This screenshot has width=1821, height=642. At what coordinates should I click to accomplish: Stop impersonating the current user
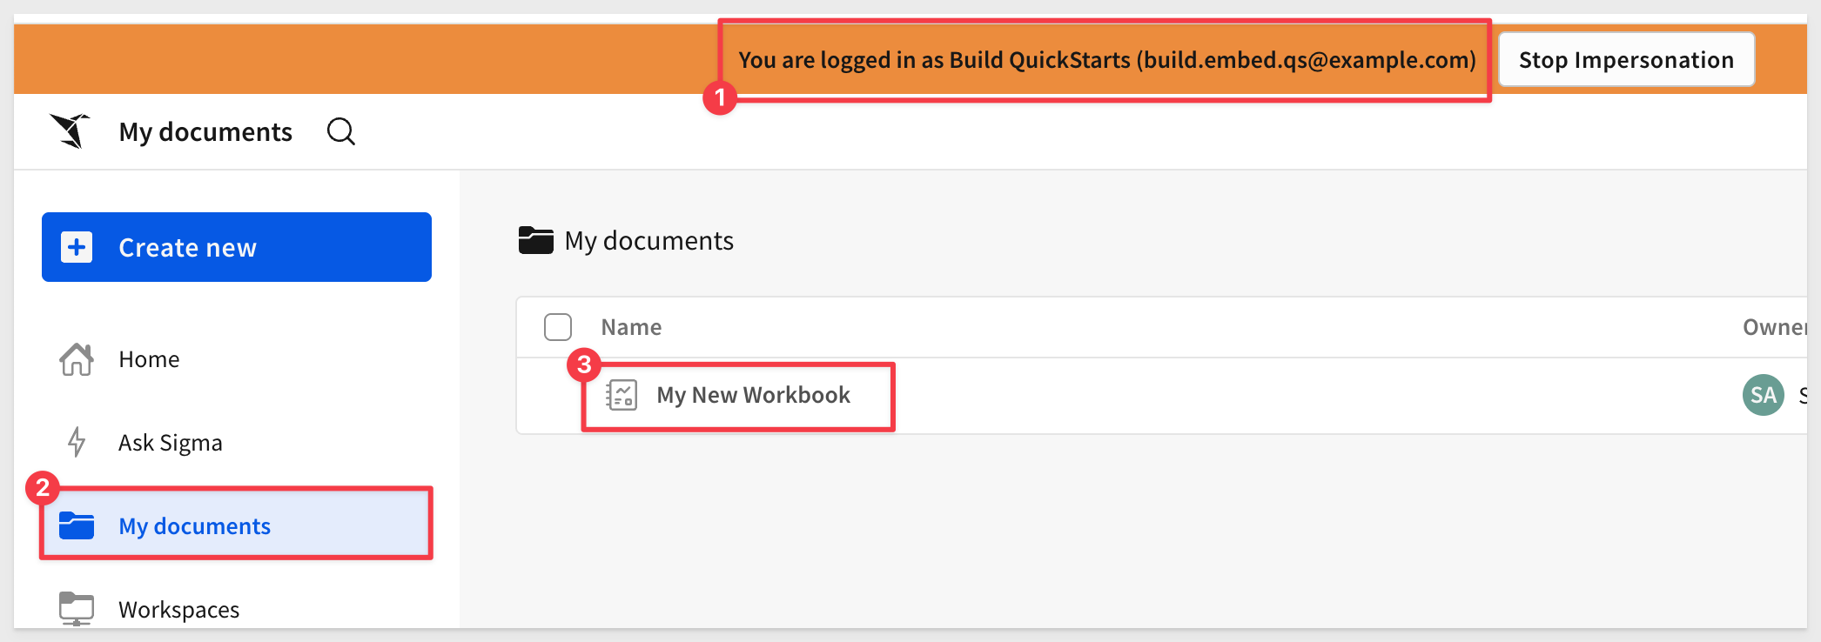[1626, 59]
